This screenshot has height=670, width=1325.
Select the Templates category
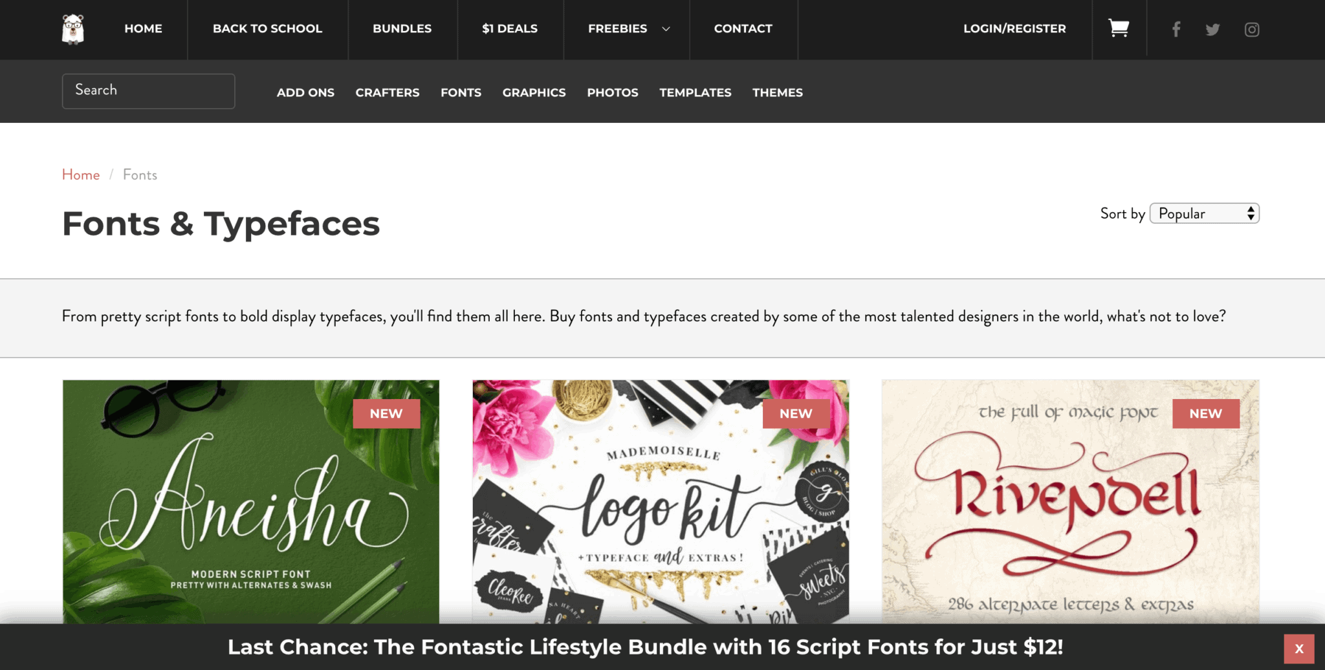695,92
